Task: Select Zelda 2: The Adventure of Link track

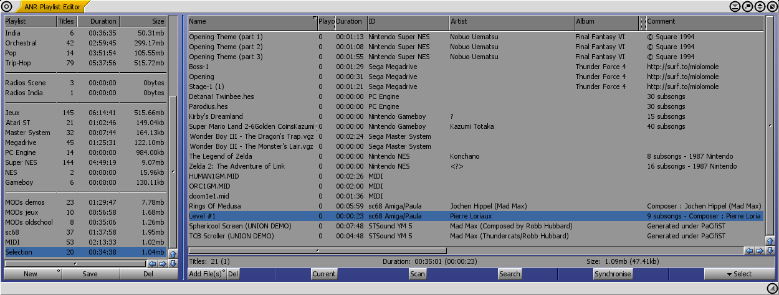Action: (476, 166)
